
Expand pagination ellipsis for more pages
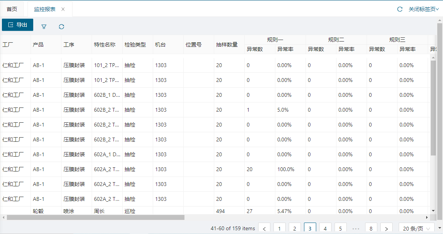click(356, 228)
